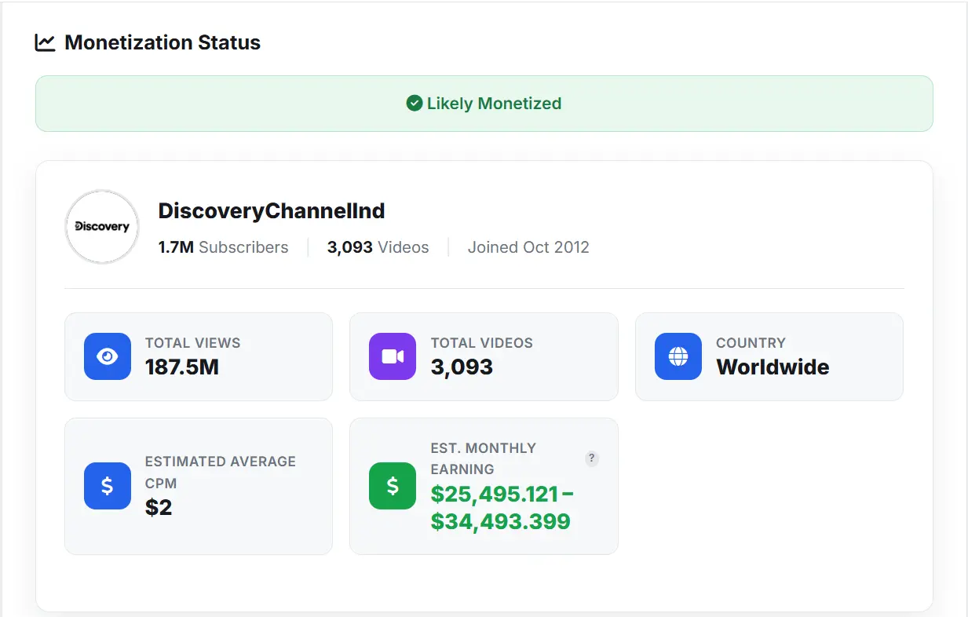
Task: Click the 1.7M Subscribers count
Action: (x=224, y=247)
